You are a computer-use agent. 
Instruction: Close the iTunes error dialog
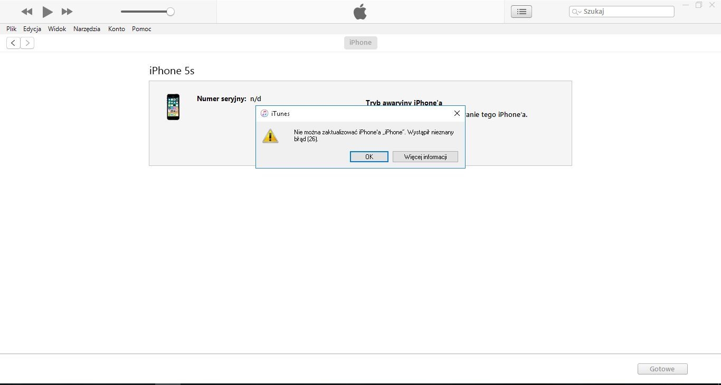(457, 113)
